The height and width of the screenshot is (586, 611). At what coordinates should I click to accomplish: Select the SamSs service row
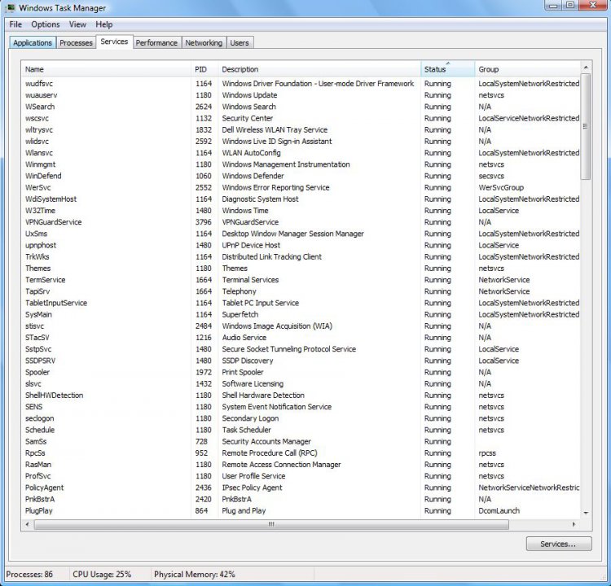tap(301, 442)
